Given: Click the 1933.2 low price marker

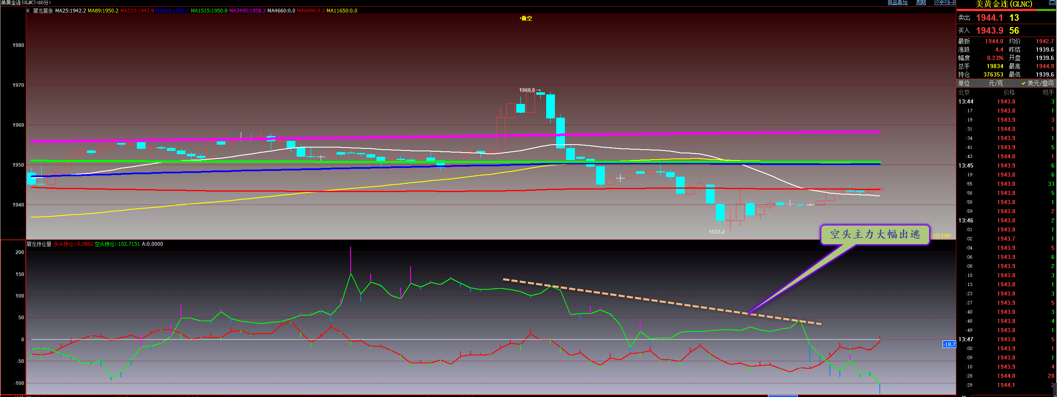Looking at the screenshot, I should click(x=716, y=232).
